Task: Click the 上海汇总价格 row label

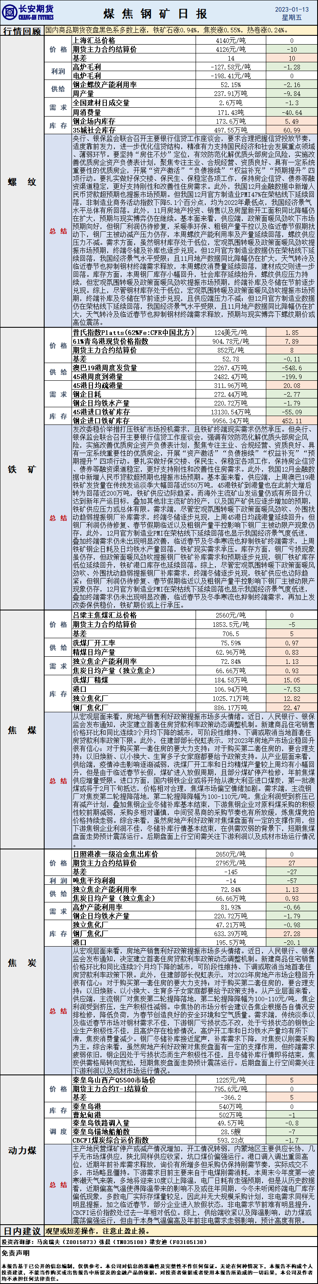Action: (x=94, y=40)
